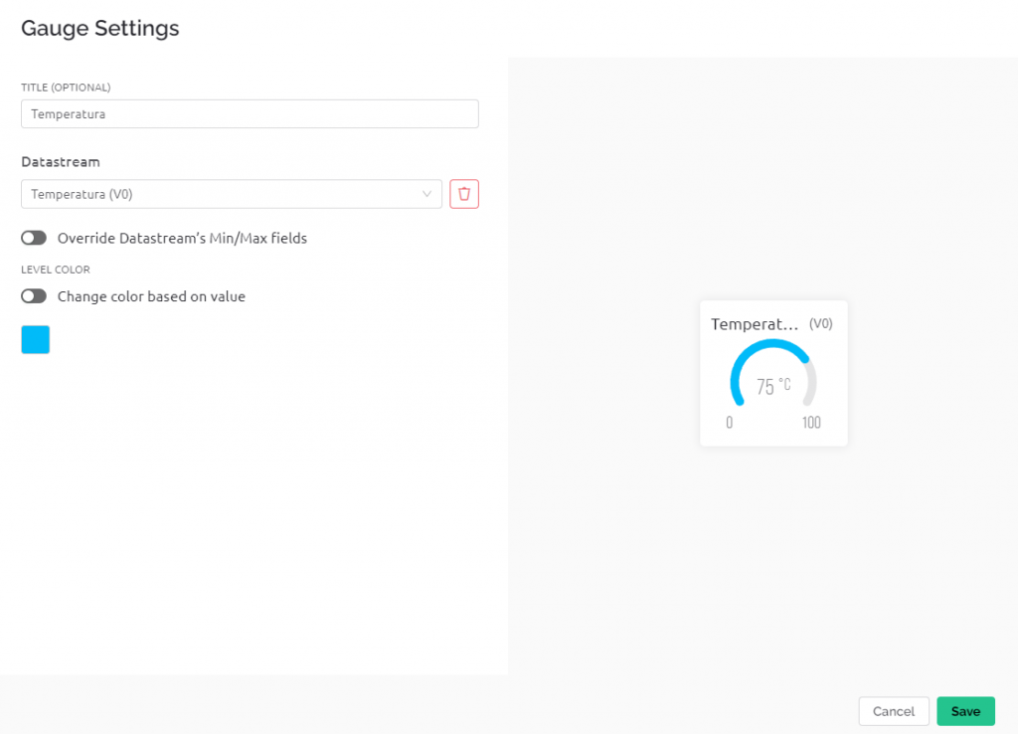Click the TITLE (OPTIONAL) label
1018x734 pixels.
point(66,88)
